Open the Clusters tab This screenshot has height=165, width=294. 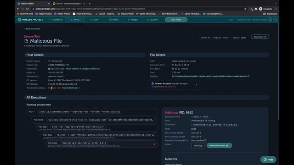(152, 20)
